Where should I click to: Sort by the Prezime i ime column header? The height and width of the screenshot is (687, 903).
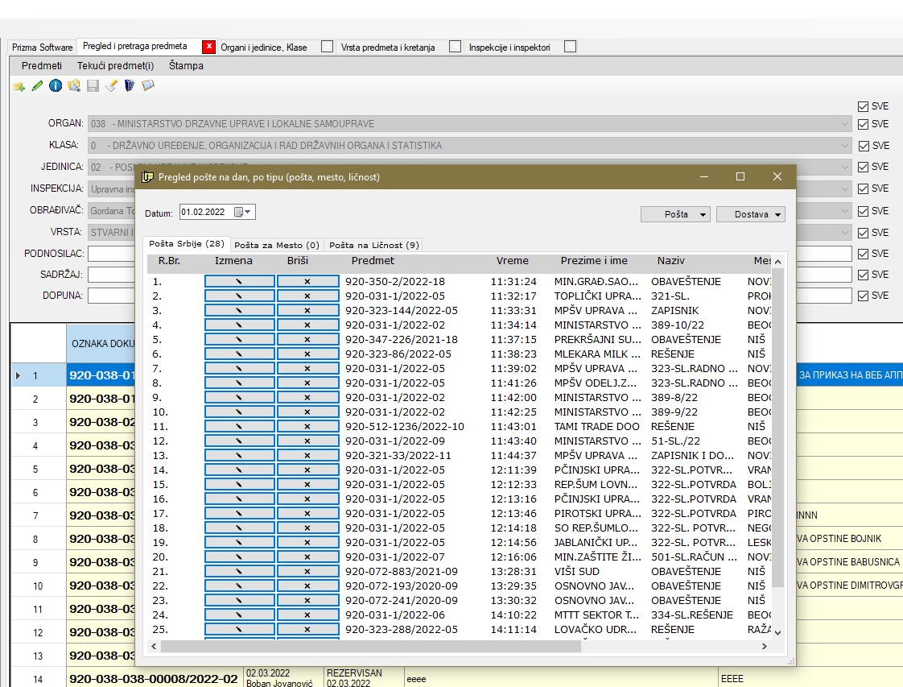coord(594,260)
